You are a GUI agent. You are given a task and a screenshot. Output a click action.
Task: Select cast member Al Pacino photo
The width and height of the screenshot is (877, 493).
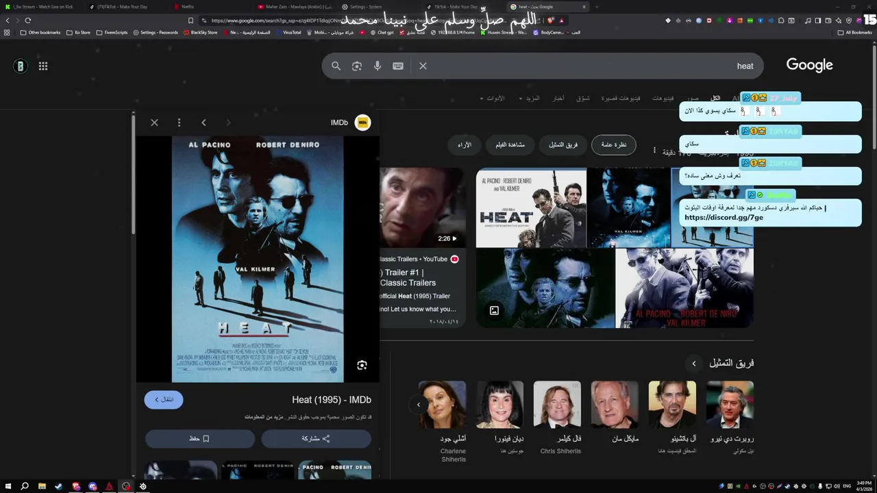[672, 405]
